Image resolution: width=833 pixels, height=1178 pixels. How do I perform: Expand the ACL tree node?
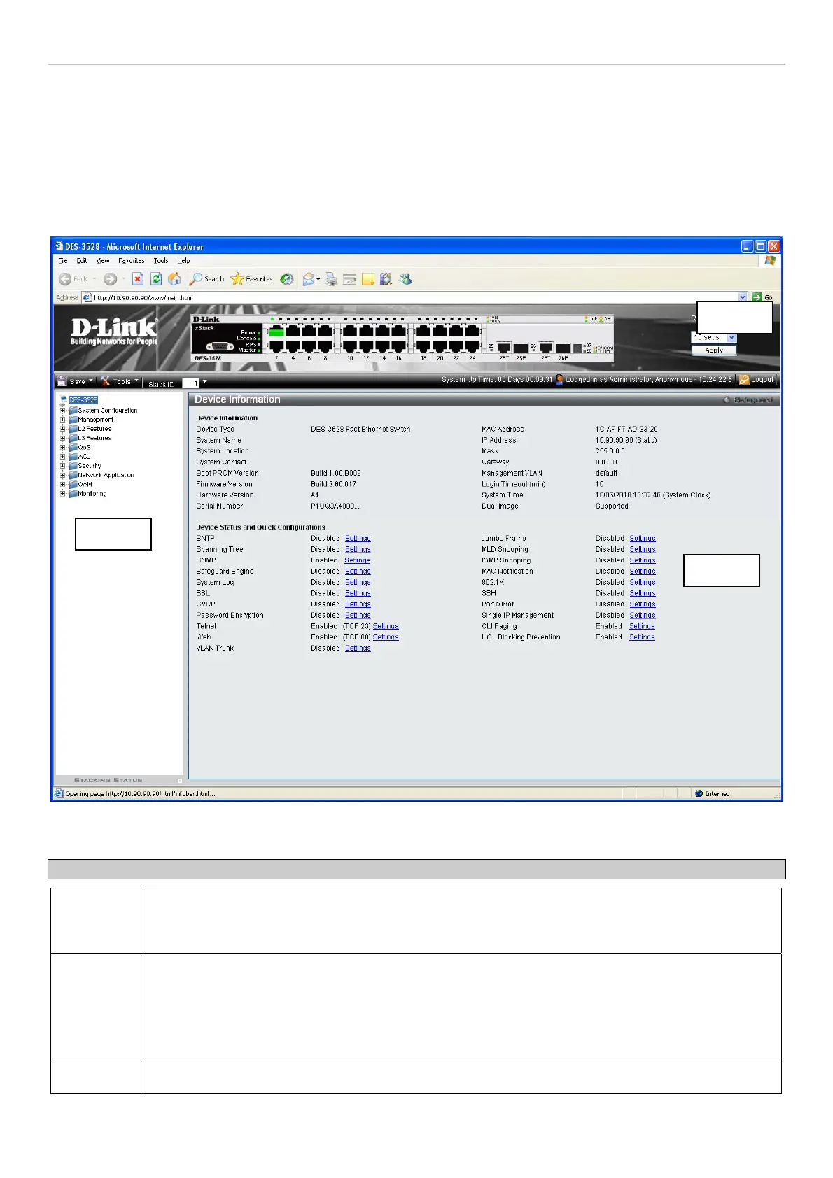click(63, 457)
